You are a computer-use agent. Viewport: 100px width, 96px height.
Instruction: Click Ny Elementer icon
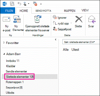(17, 19)
